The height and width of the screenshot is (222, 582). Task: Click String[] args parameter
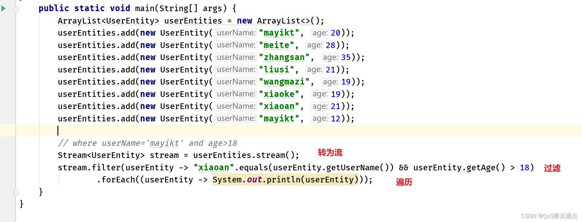point(190,8)
